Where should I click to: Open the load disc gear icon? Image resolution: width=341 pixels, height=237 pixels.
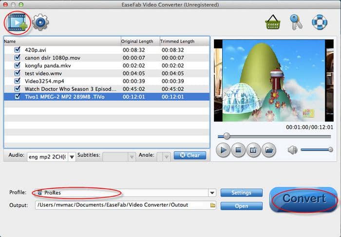coord(40,22)
